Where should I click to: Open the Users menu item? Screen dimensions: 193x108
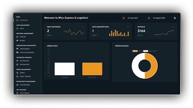point(22,29)
